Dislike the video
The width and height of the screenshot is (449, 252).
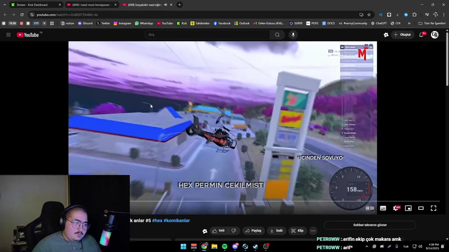point(234,231)
